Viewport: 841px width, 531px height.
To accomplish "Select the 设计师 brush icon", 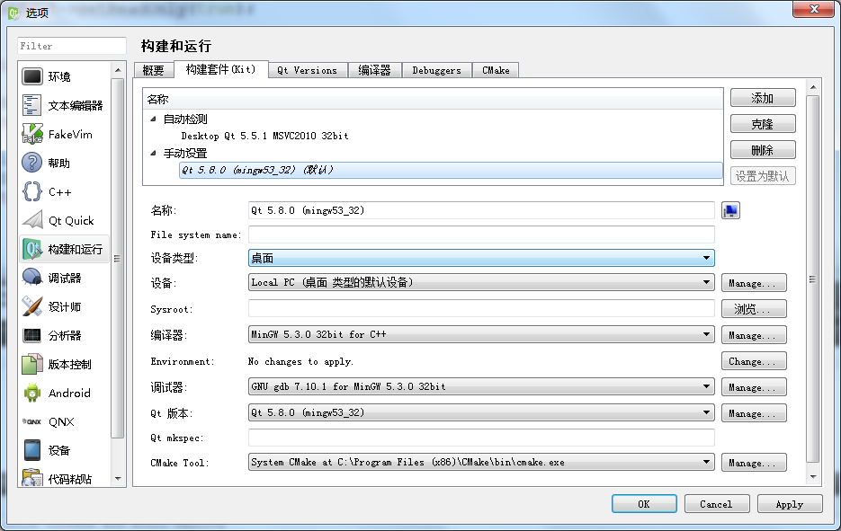I will [32, 306].
